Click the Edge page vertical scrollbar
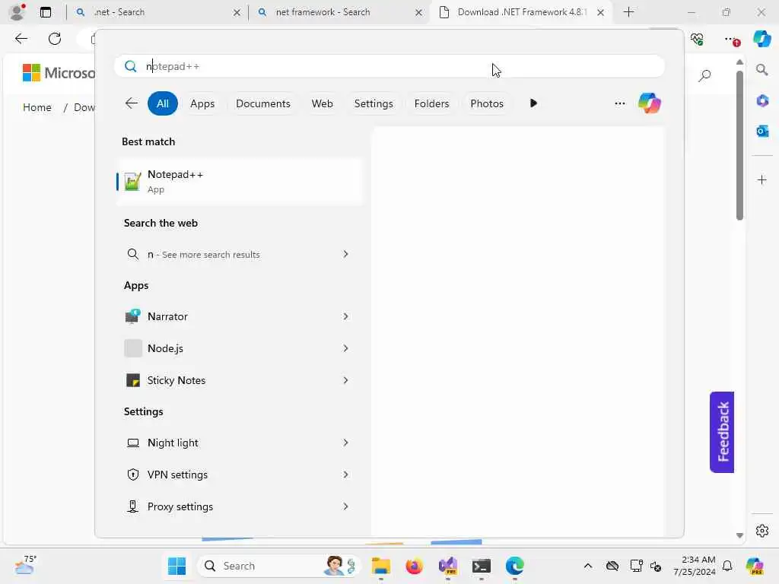The image size is (779, 584). click(739, 145)
